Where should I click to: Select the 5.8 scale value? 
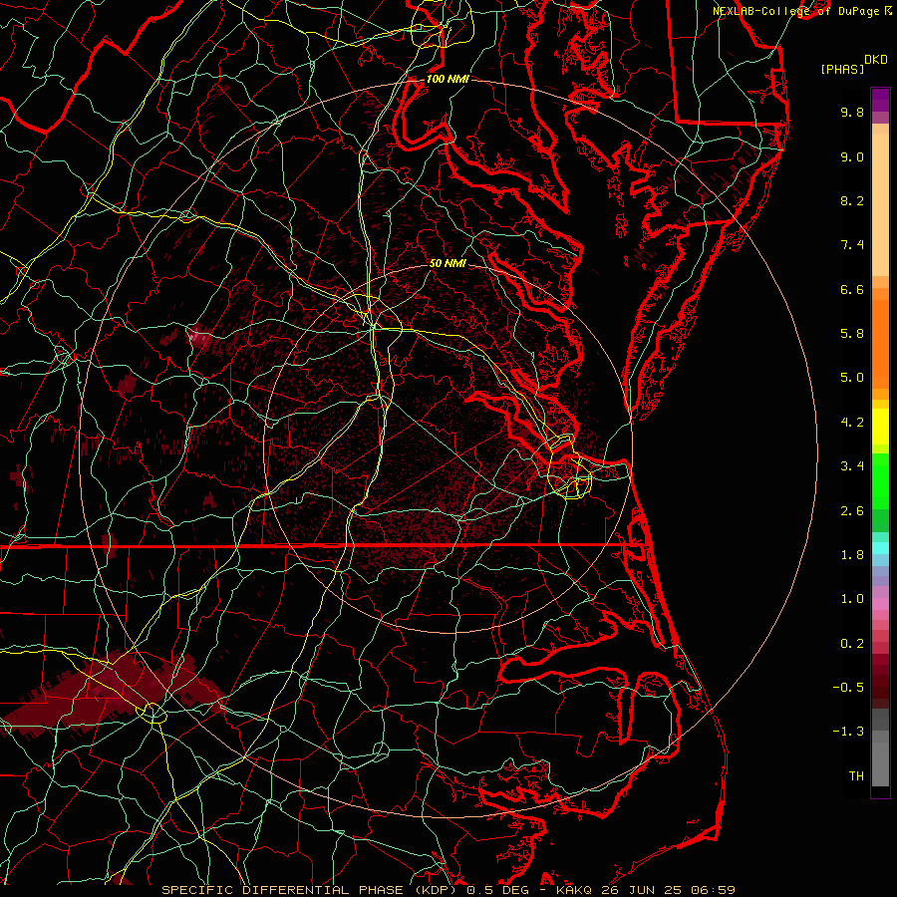pyautogui.click(x=852, y=334)
